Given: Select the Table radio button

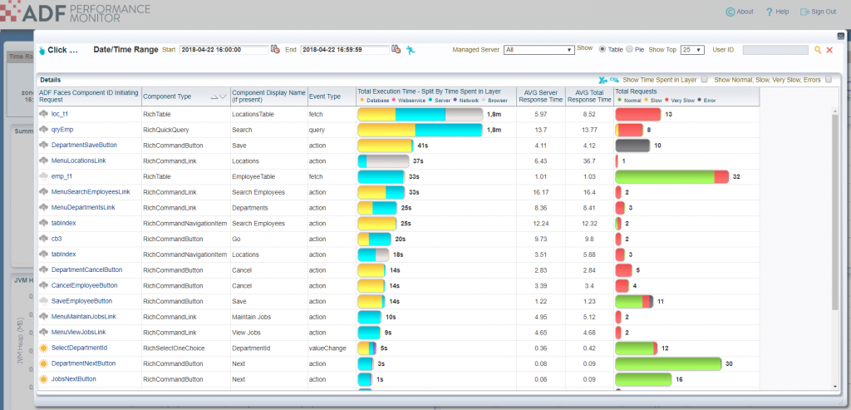Looking at the screenshot, I should (603, 50).
